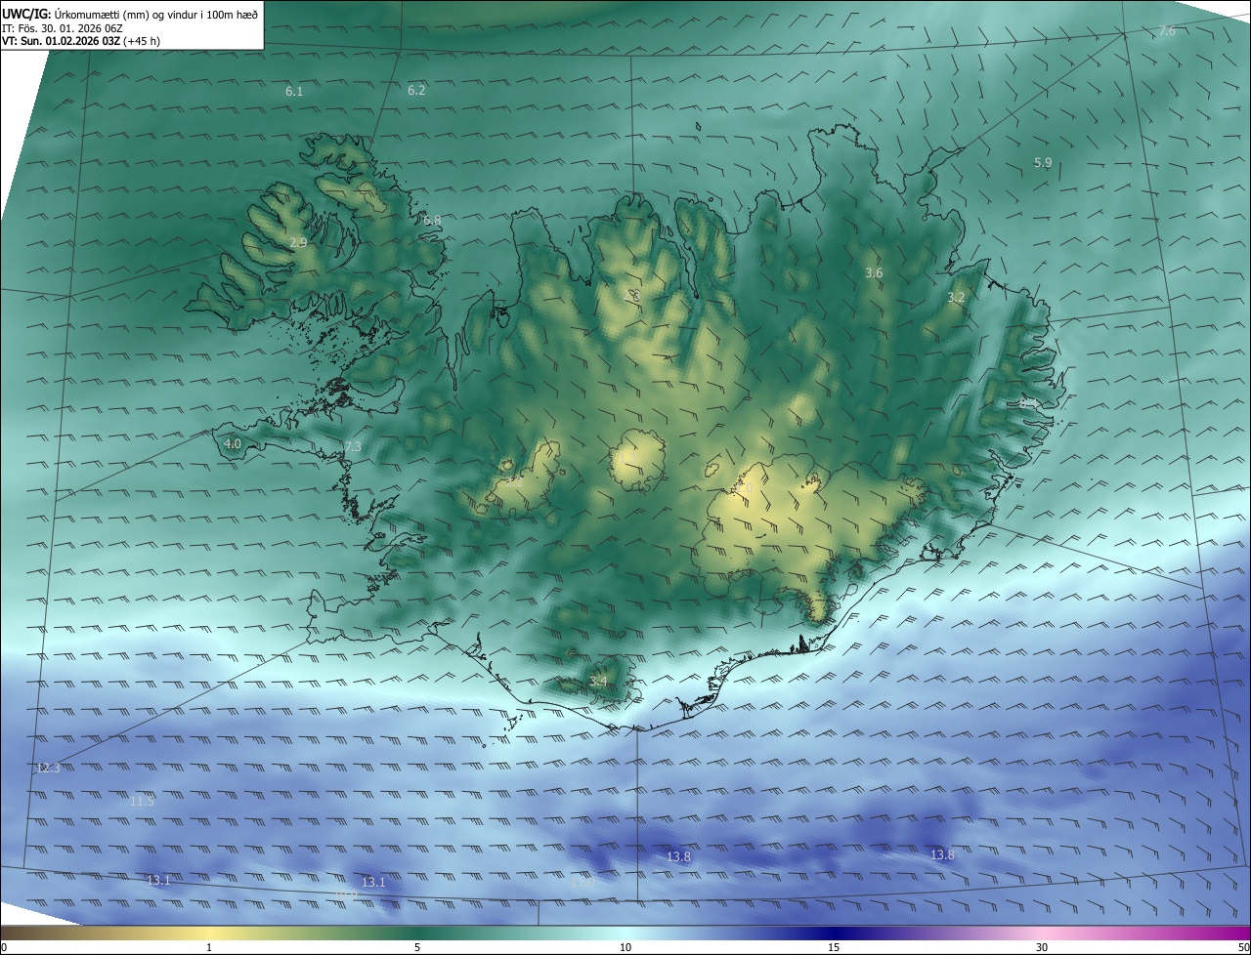Click the 'VT: Sun. 01.02.2026 03Z' valid time

click(x=61, y=41)
